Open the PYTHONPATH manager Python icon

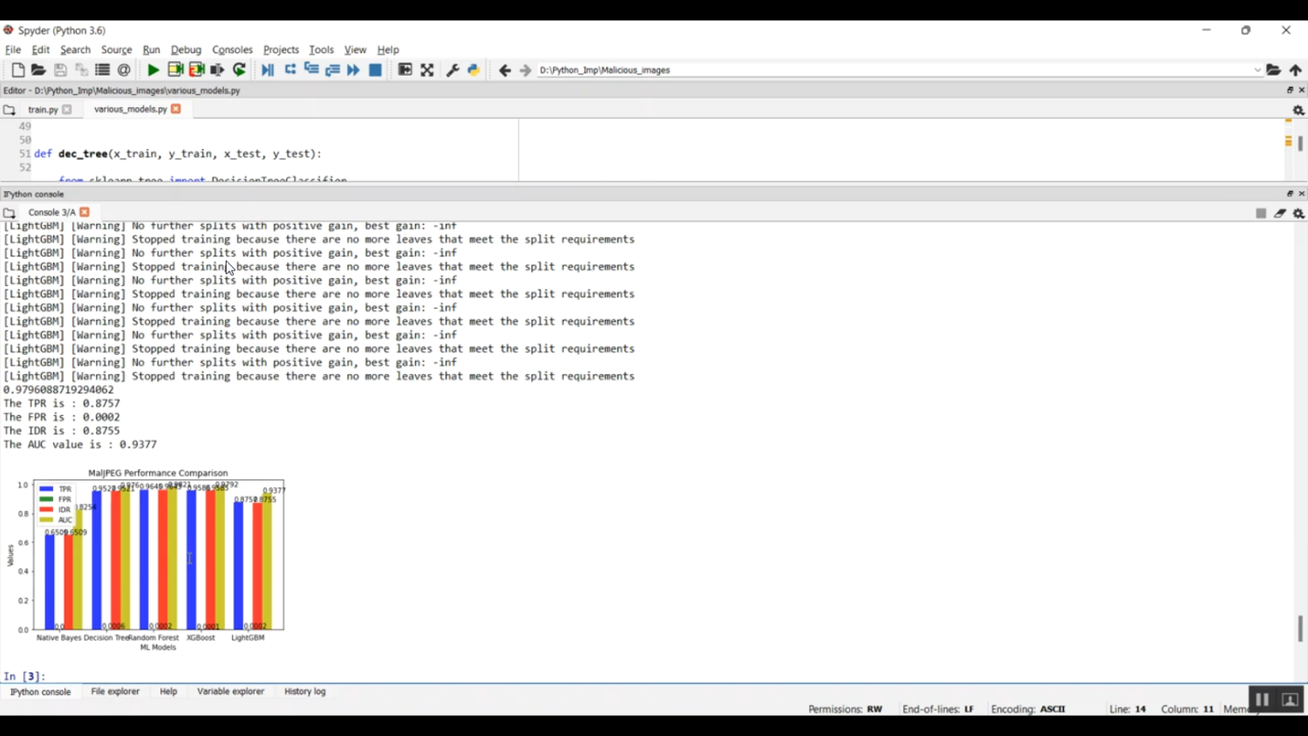473,70
